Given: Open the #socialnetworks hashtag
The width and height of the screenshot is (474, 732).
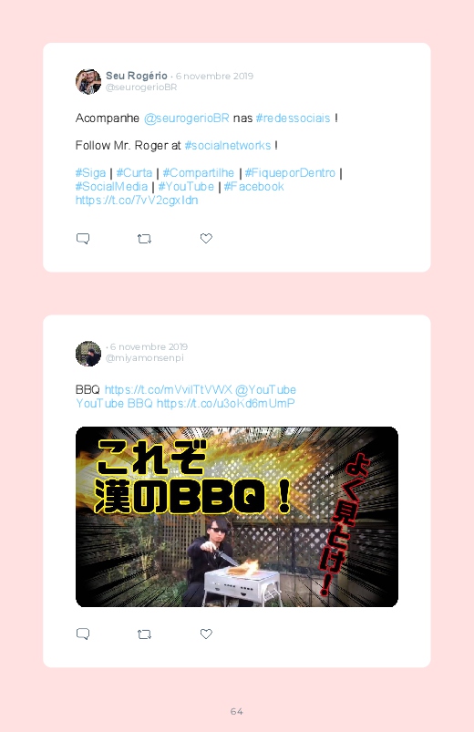Looking at the screenshot, I should pyautogui.click(x=227, y=146).
